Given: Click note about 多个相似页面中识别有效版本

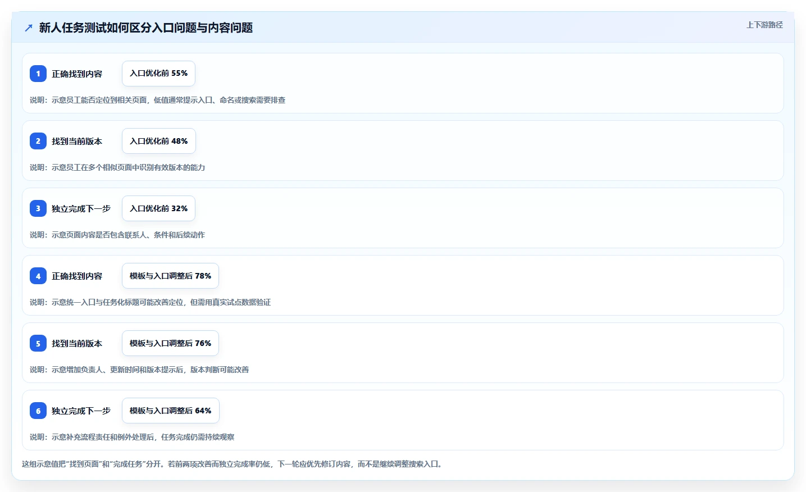Looking at the screenshot, I should [x=117, y=167].
